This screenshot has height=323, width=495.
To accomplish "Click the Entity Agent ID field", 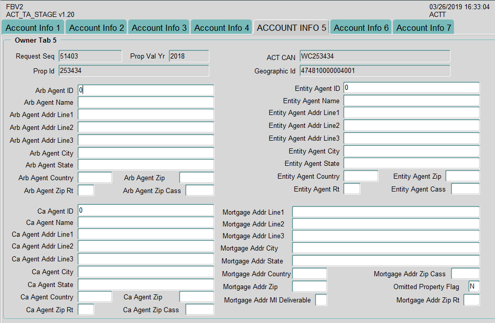I will coord(411,88).
